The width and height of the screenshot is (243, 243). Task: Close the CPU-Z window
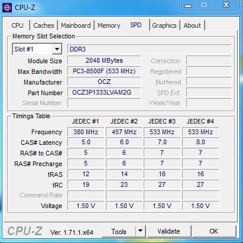[x=226, y=5]
